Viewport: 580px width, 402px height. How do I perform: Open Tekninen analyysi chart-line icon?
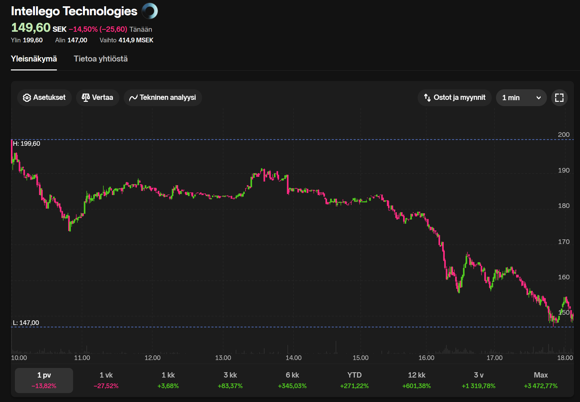pyautogui.click(x=133, y=98)
